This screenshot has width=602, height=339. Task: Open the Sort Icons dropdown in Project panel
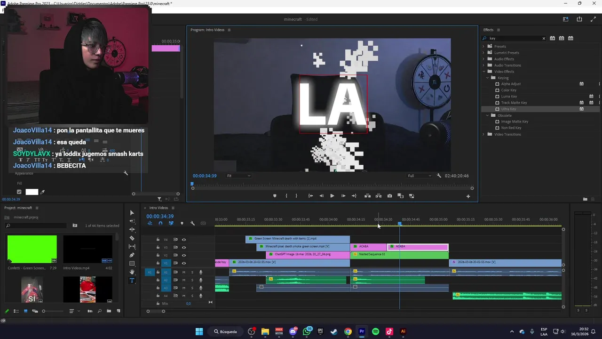73,311
